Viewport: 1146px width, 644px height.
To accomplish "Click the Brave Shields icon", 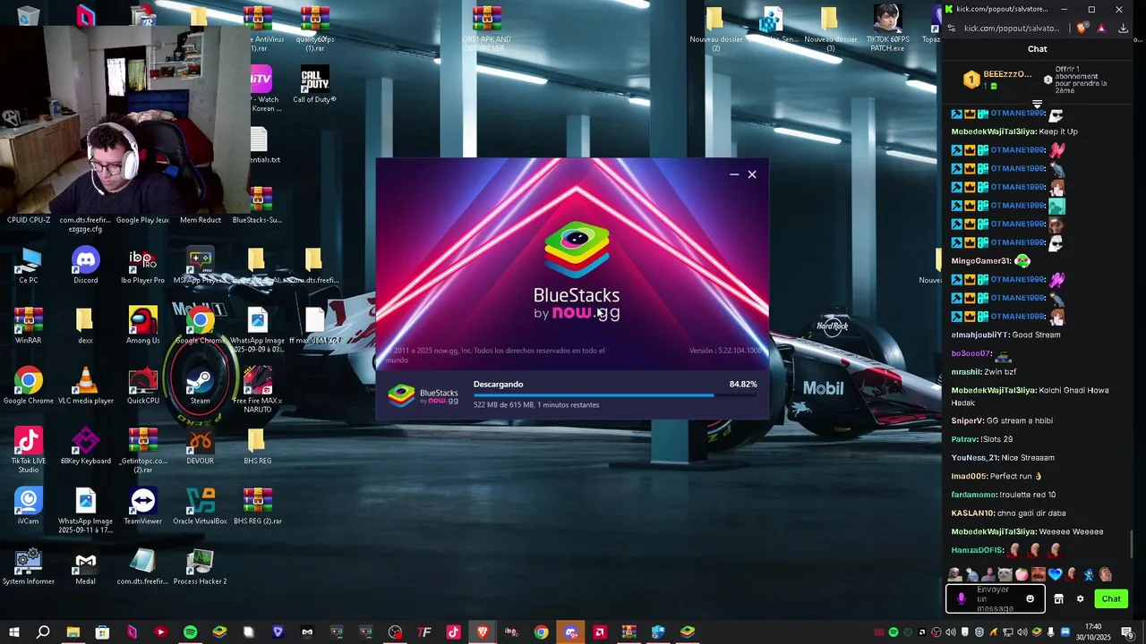I will click(1082, 28).
